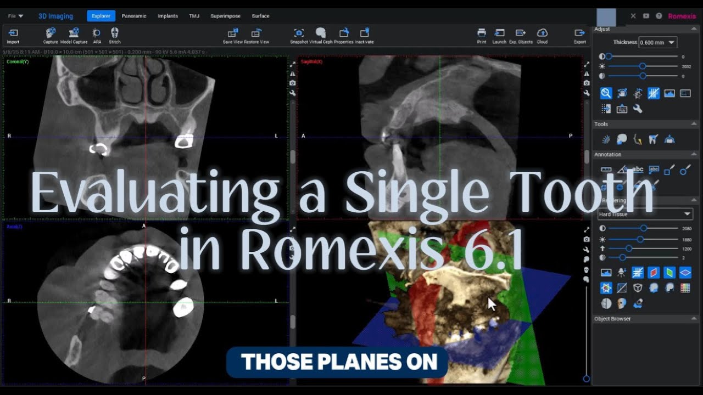Open the TMJ tab

(194, 16)
